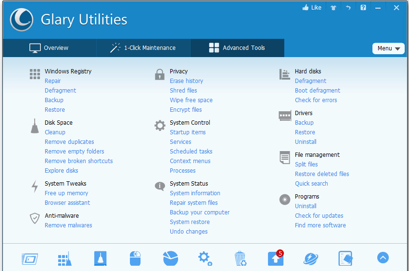Click the System Tweaks lightning icon
409x271 pixels.
[x=35, y=186]
